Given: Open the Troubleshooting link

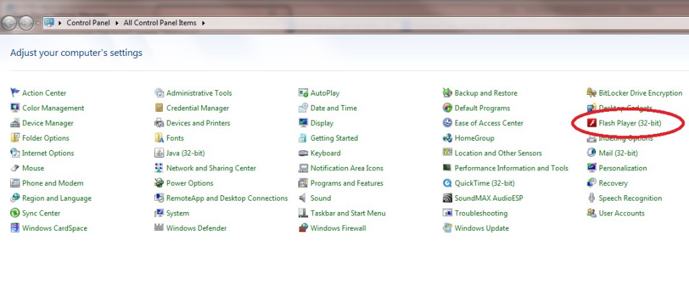Looking at the screenshot, I should (480, 213).
